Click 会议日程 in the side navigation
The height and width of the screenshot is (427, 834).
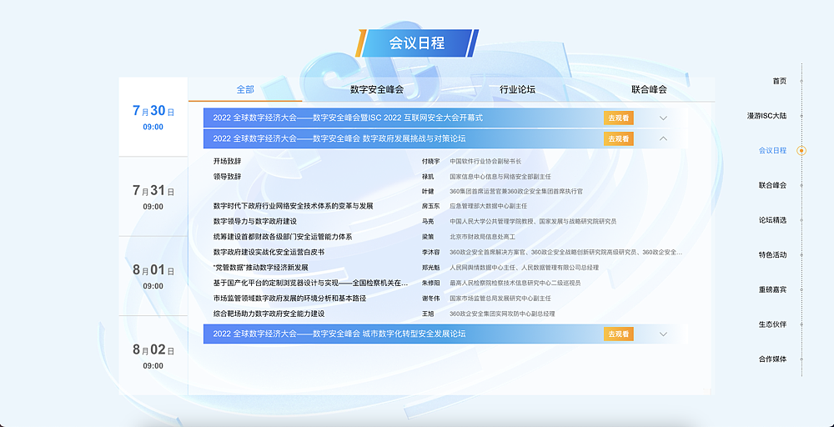tap(772, 150)
